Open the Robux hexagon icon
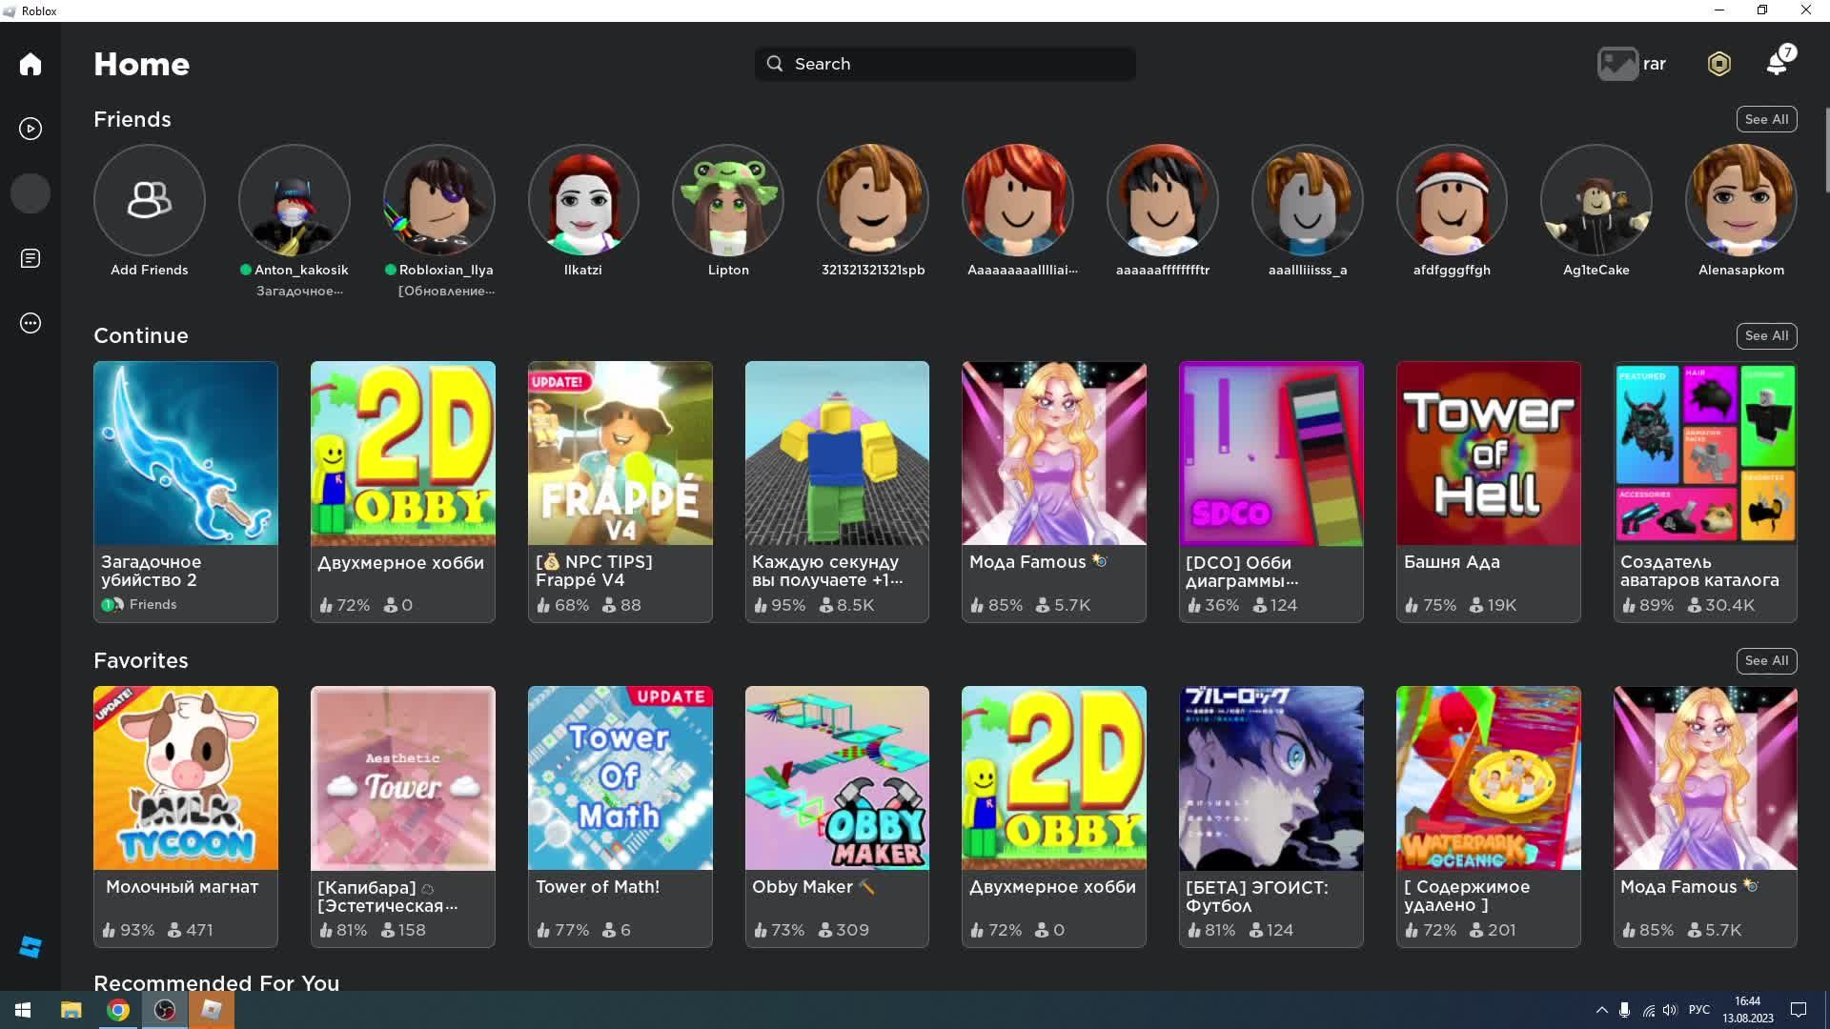The image size is (1830, 1029). click(1718, 64)
